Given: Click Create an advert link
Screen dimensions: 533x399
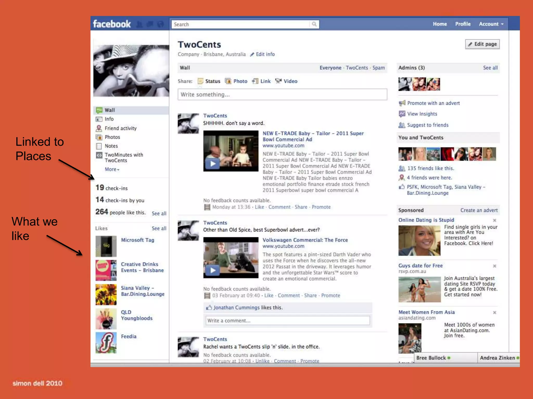Looking at the screenshot, I should coord(479,210).
